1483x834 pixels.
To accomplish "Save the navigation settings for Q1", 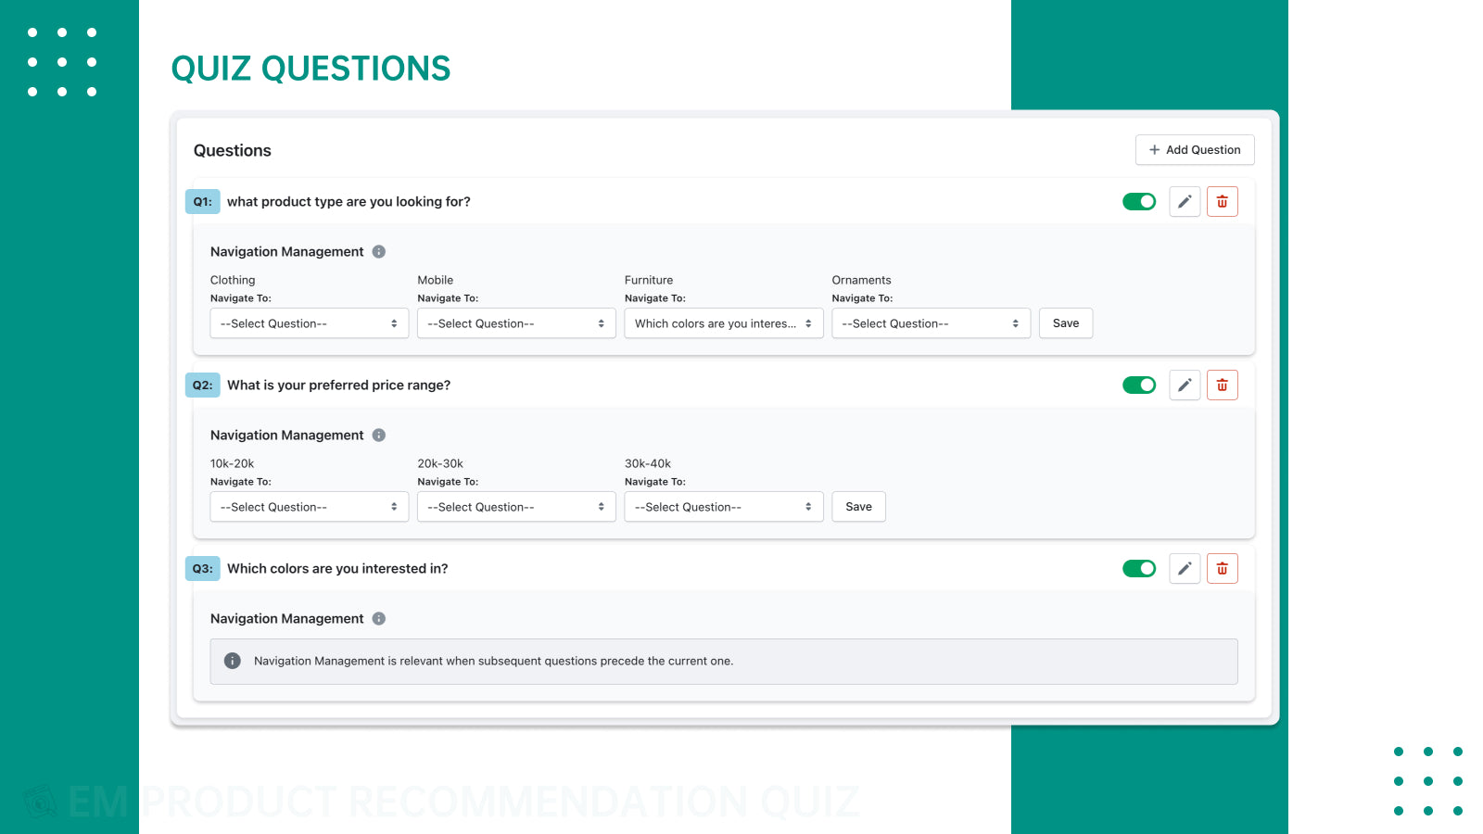I will tap(1065, 322).
